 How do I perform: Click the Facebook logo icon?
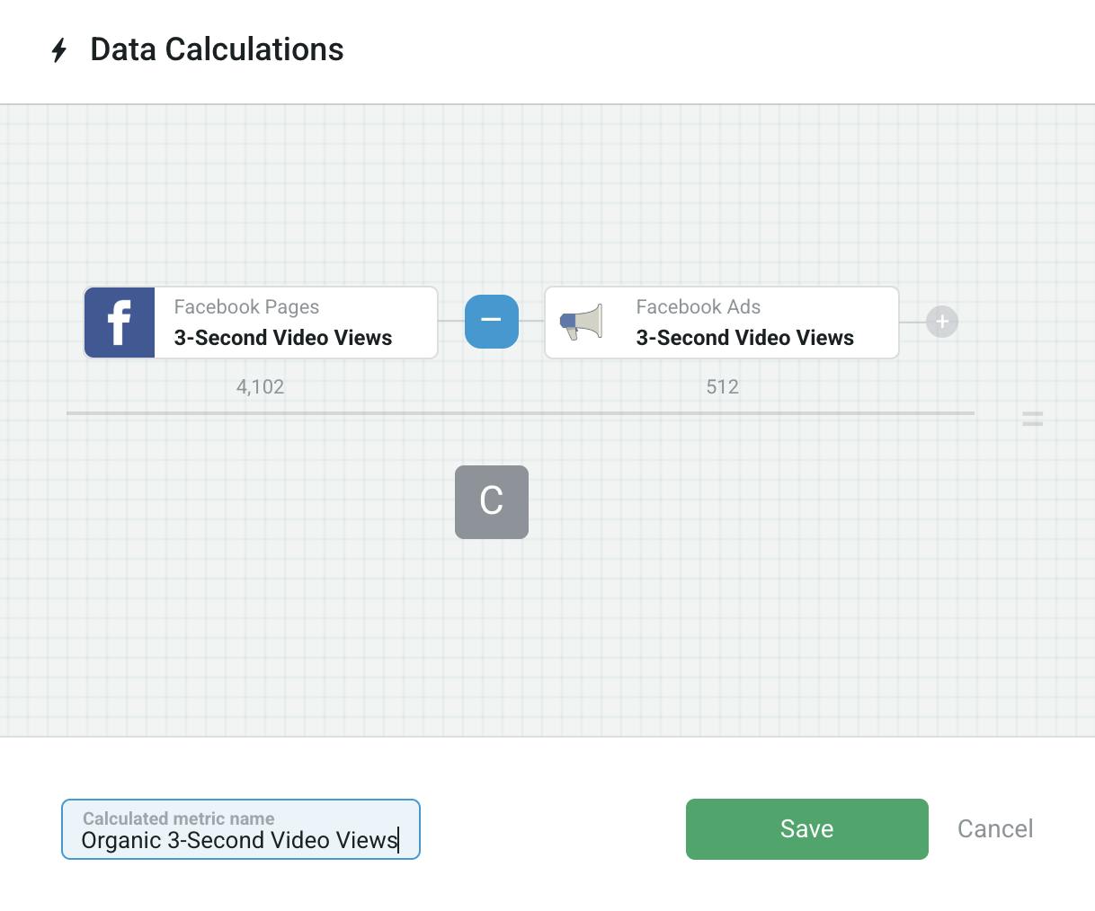pyautogui.click(x=120, y=323)
